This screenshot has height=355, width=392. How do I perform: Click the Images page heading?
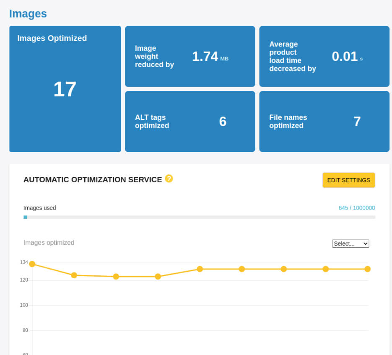click(28, 14)
